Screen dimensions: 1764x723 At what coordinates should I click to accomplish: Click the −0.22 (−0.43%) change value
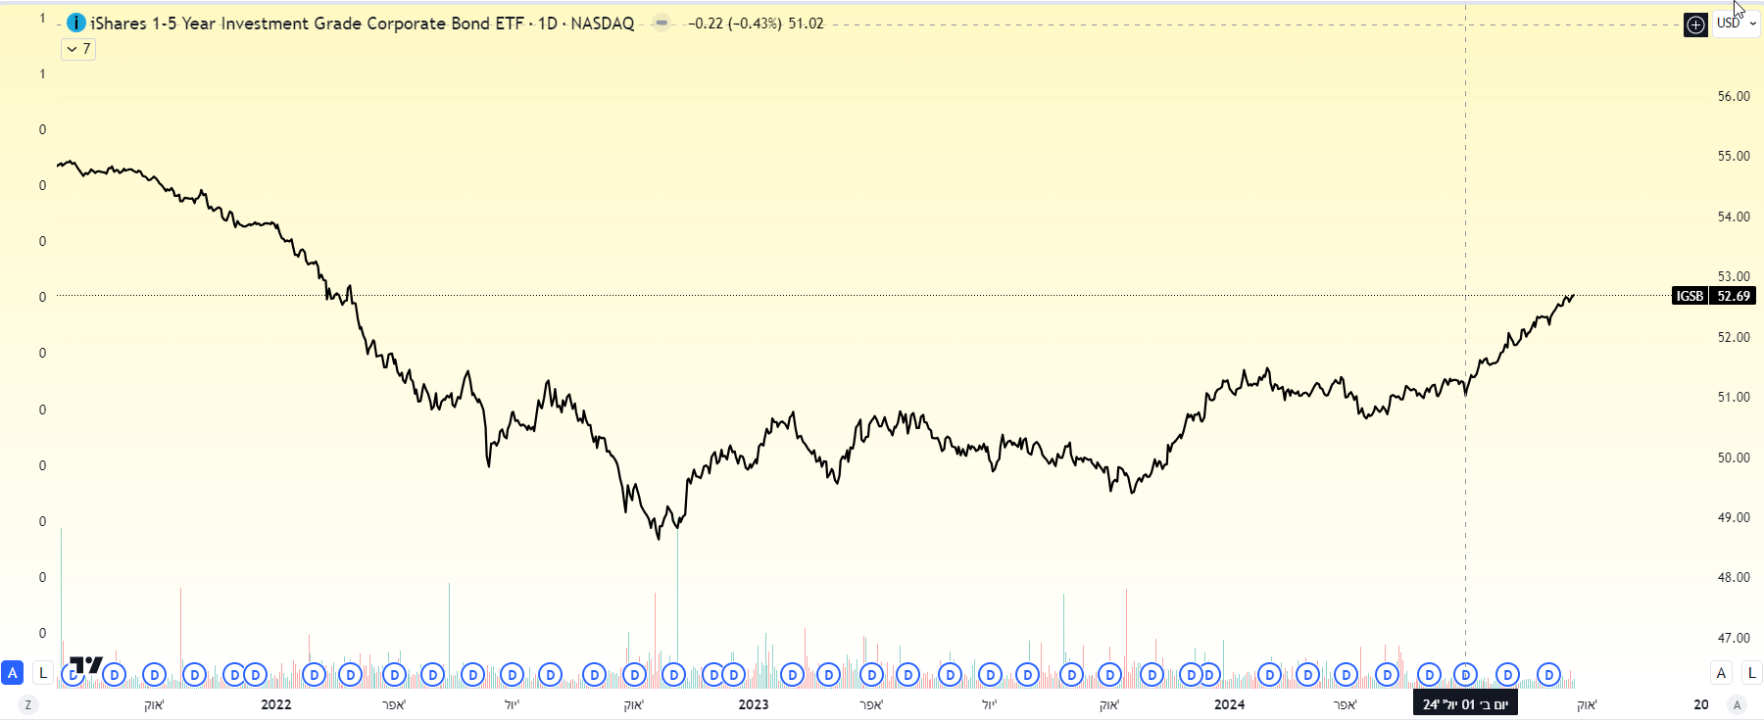click(x=735, y=24)
